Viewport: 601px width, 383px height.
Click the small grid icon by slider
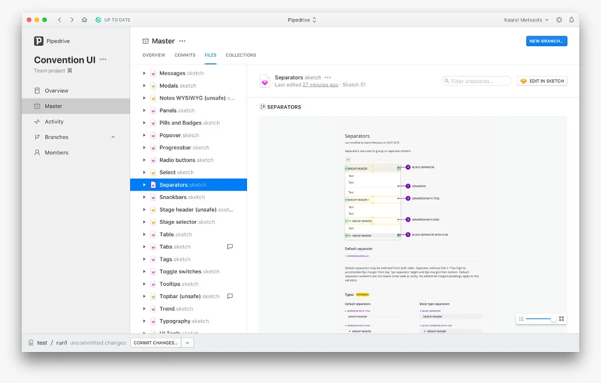521,319
